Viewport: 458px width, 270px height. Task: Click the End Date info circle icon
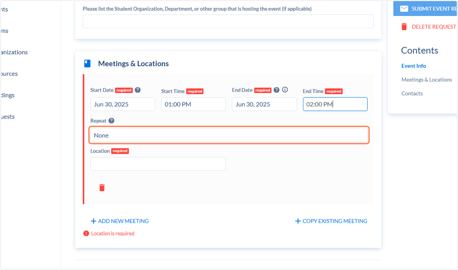[x=285, y=90]
